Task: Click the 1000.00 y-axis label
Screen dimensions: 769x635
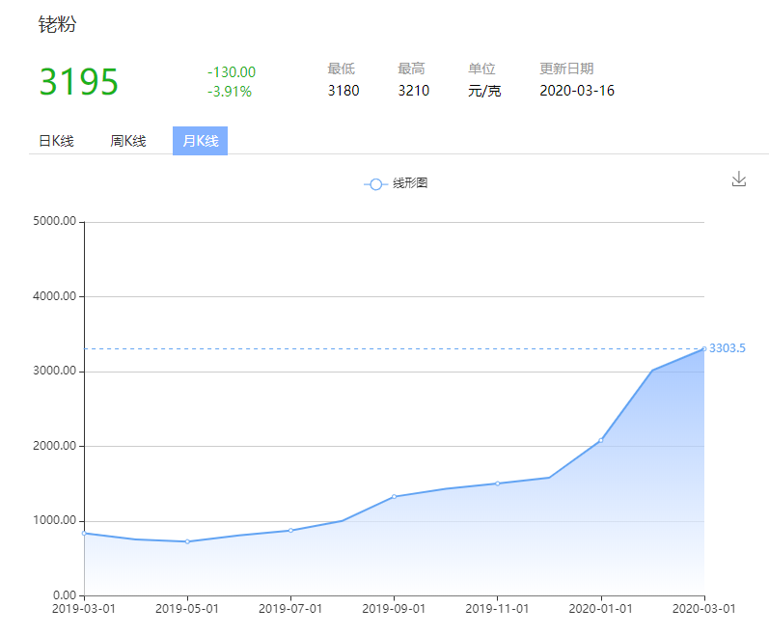Action: coord(54,520)
